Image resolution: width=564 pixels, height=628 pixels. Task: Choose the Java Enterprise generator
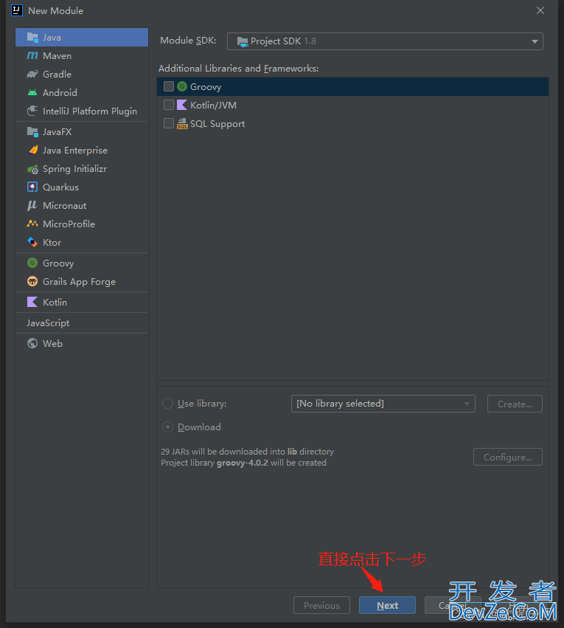(x=82, y=151)
